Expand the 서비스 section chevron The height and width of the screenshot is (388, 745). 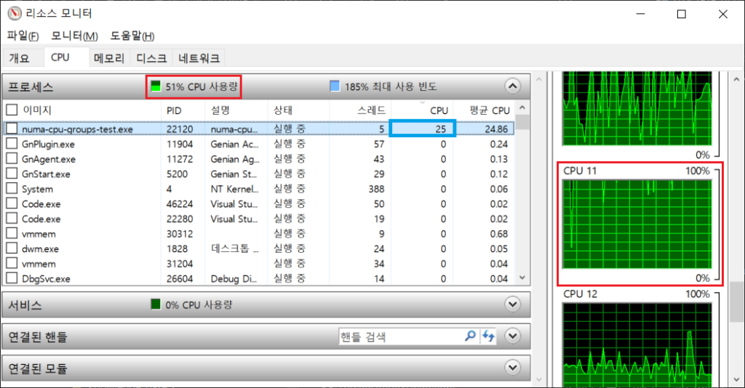(512, 304)
